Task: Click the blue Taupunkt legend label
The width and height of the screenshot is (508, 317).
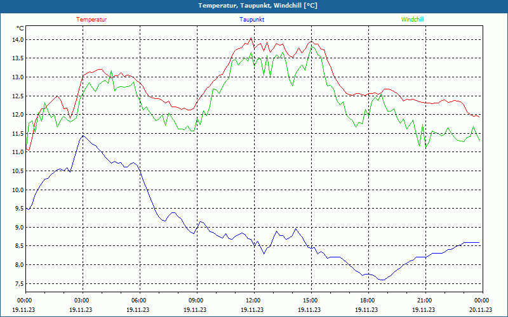Action: coord(252,20)
